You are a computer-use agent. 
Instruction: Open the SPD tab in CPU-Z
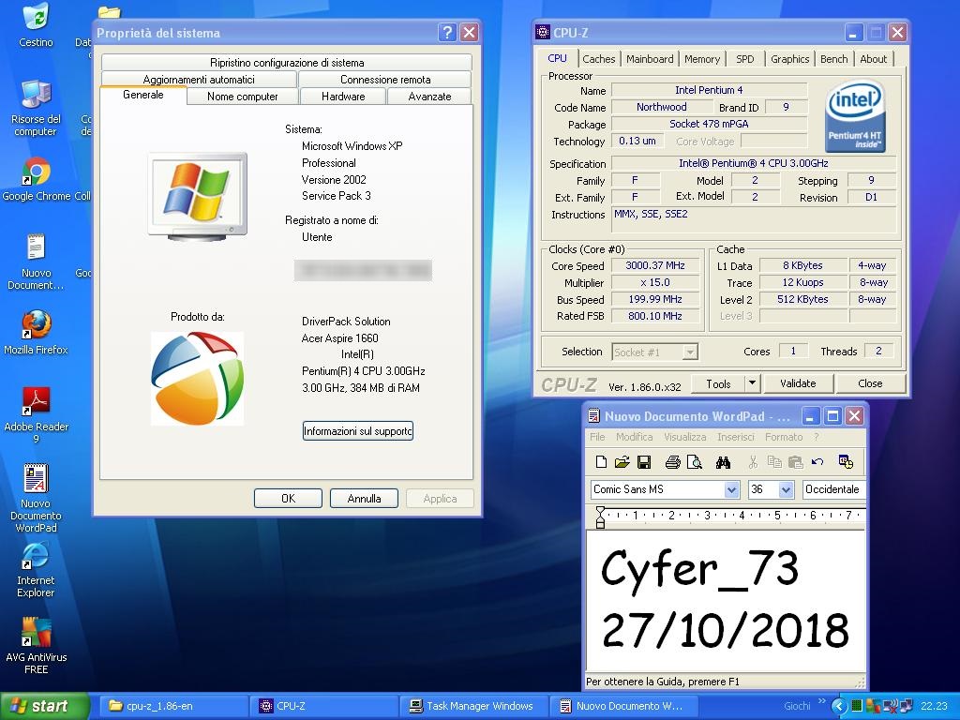coord(744,59)
